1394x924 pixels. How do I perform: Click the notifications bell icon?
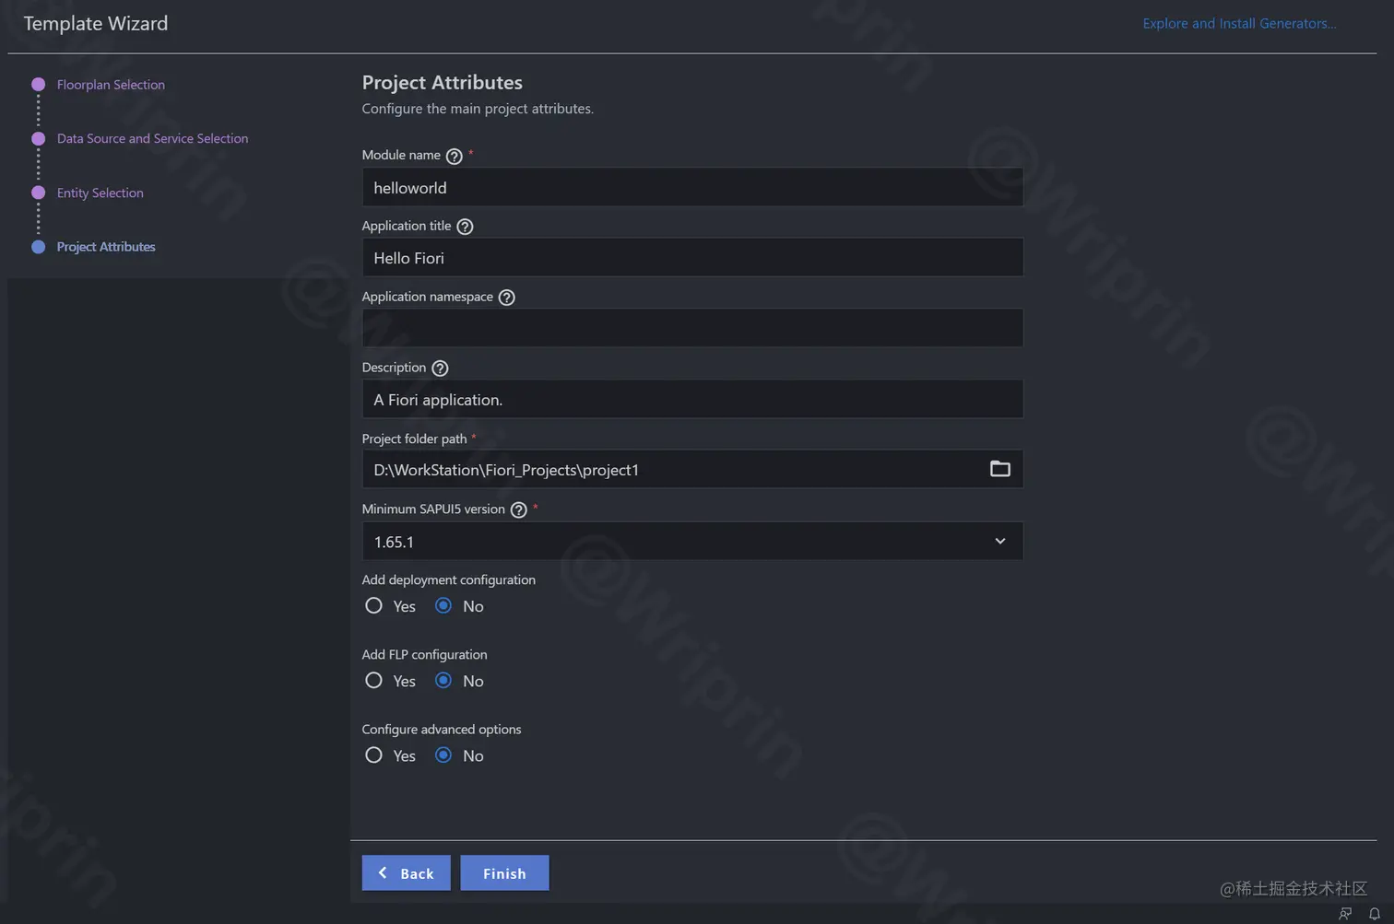coord(1374,913)
